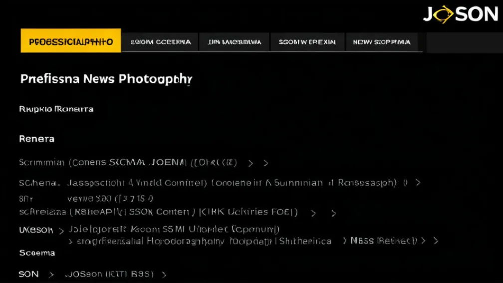Expand the chevron ending the sChenai row
Viewport: 503px width, 283px height.
coord(418,183)
